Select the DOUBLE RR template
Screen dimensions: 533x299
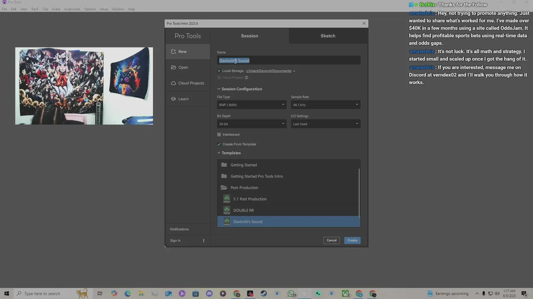[x=288, y=210]
